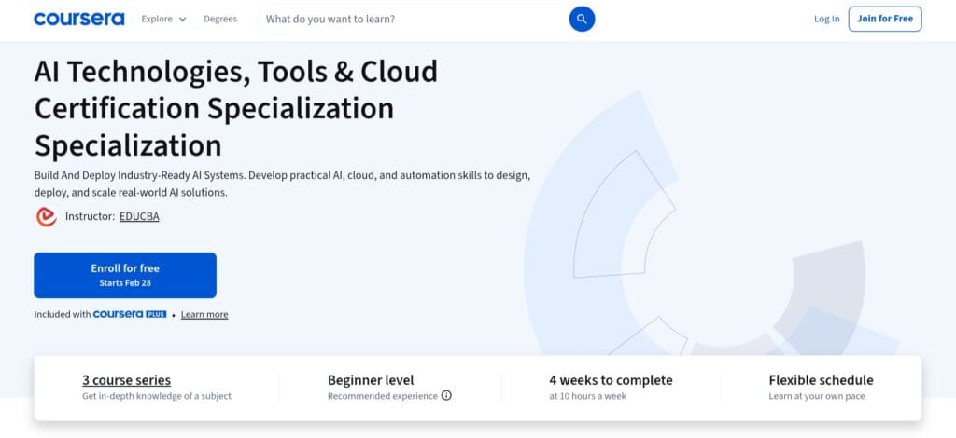Click the "at 10 hours a week" text

pyautogui.click(x=588, y=396)
